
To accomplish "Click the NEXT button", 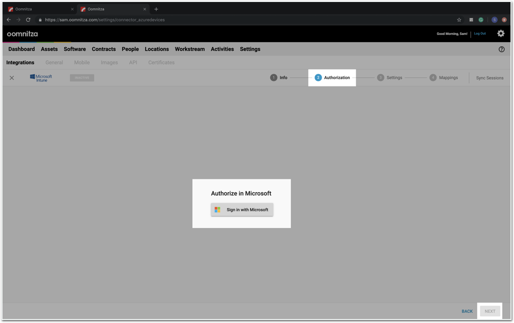I will [490, 311].
